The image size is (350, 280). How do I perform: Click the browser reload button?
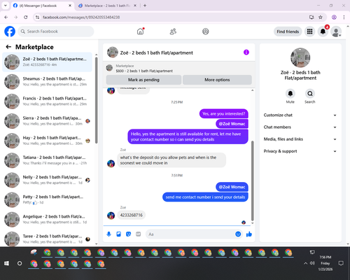click(26, 17)
